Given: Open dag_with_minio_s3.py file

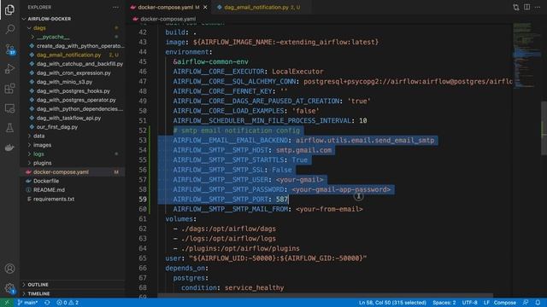Looking at the screenshot, I should (x=65, y=82).
